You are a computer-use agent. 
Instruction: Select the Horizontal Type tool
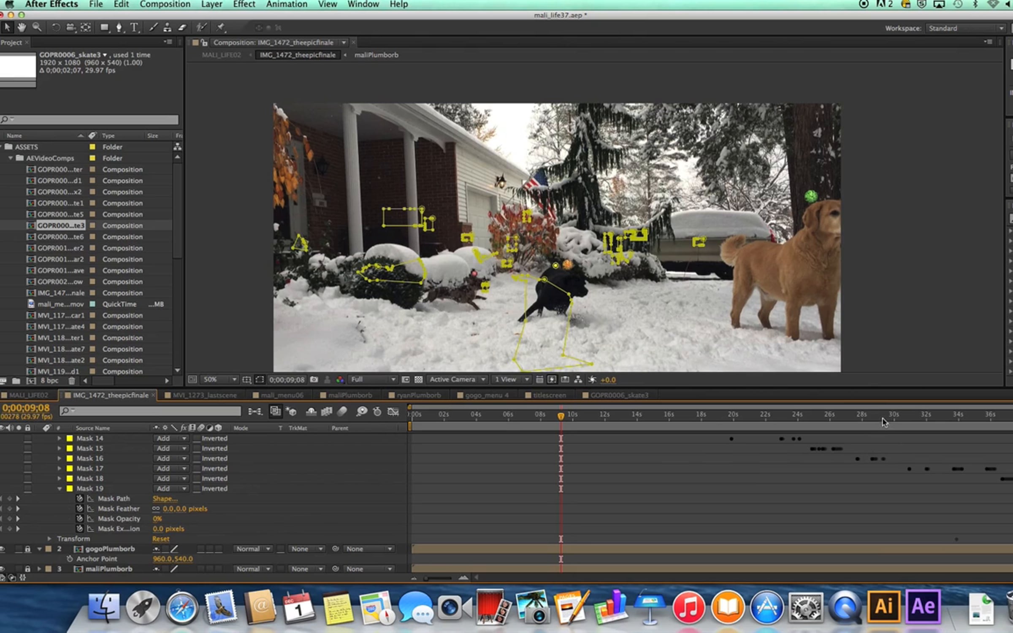point(134,28)
